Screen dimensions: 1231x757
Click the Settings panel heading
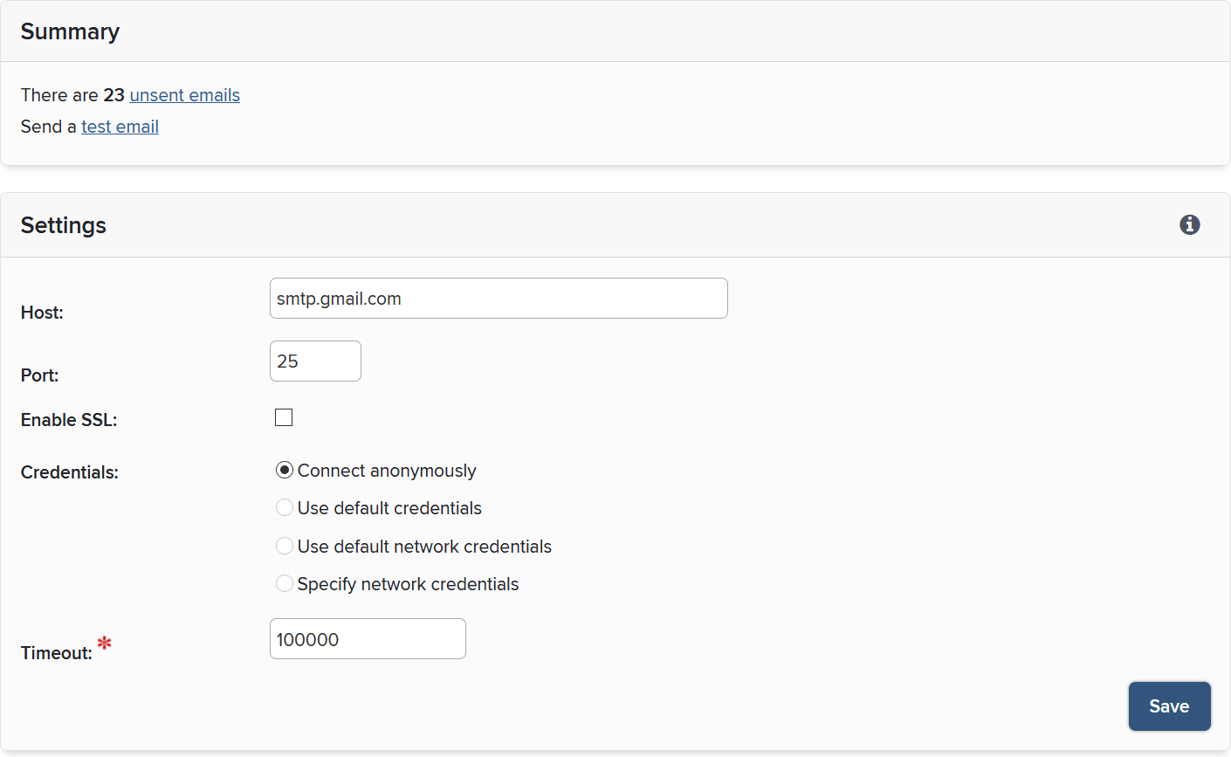point(64,225)
